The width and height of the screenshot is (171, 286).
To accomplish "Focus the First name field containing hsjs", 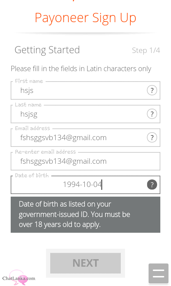I will 85,90.
